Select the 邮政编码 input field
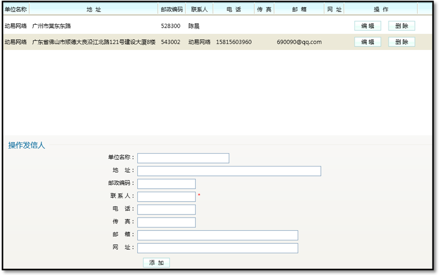Image resolution: width=440 pixels, height=275 pixels. [166, 184]
